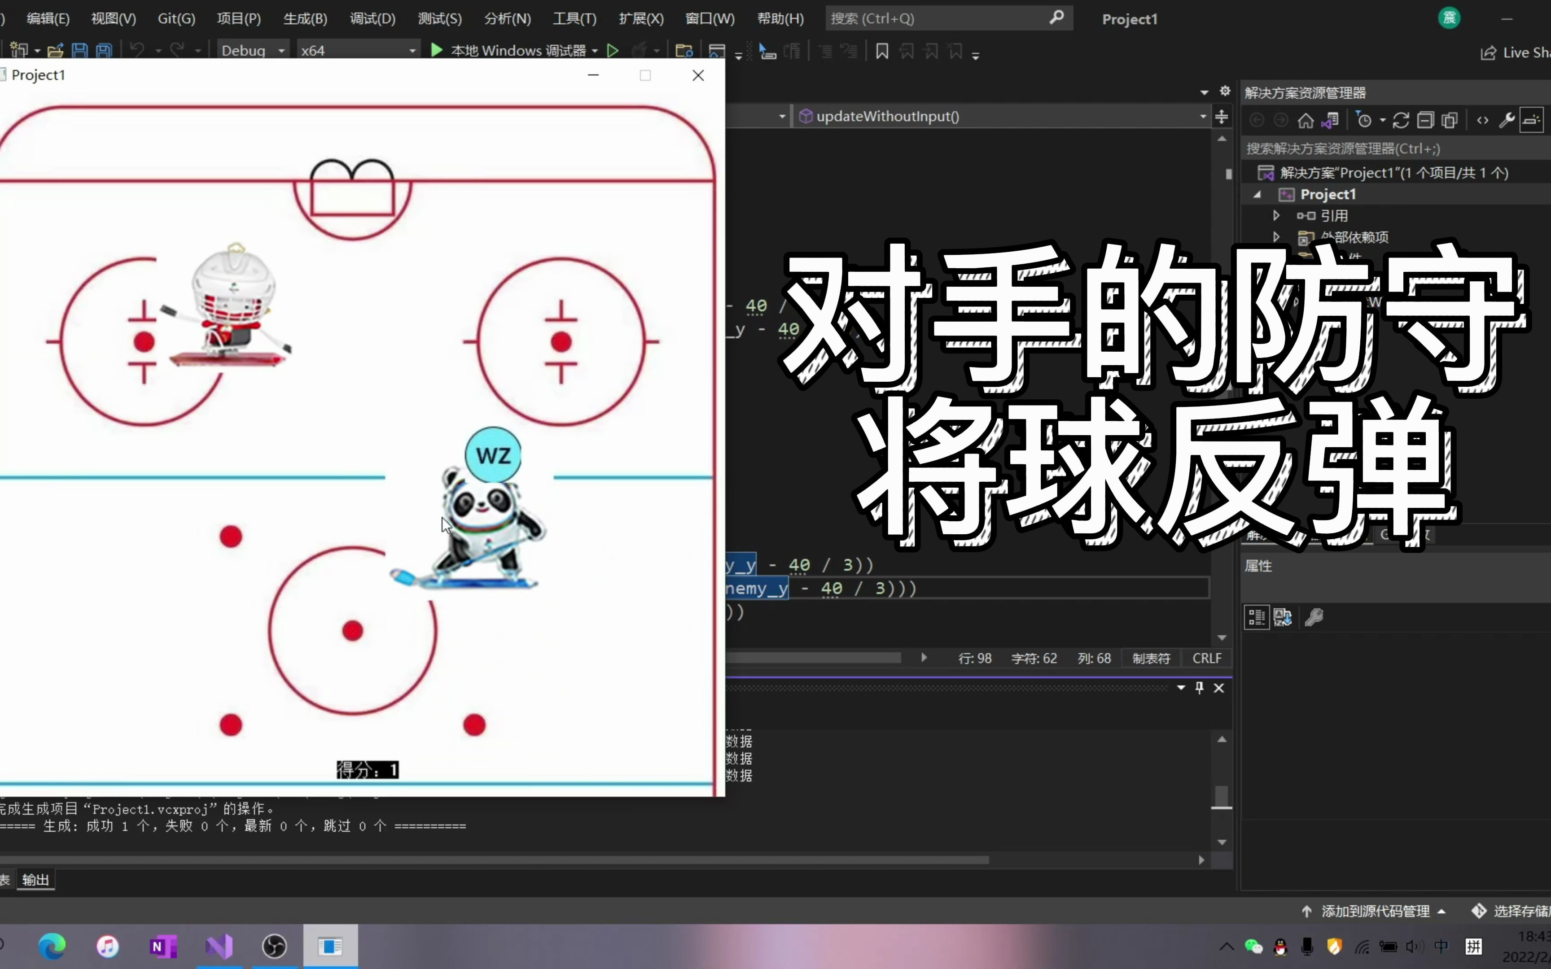This screenshot has height=969, width=1551.
Task: Open Microsoft Edge from the taskbar
Action: click(53, 946)
